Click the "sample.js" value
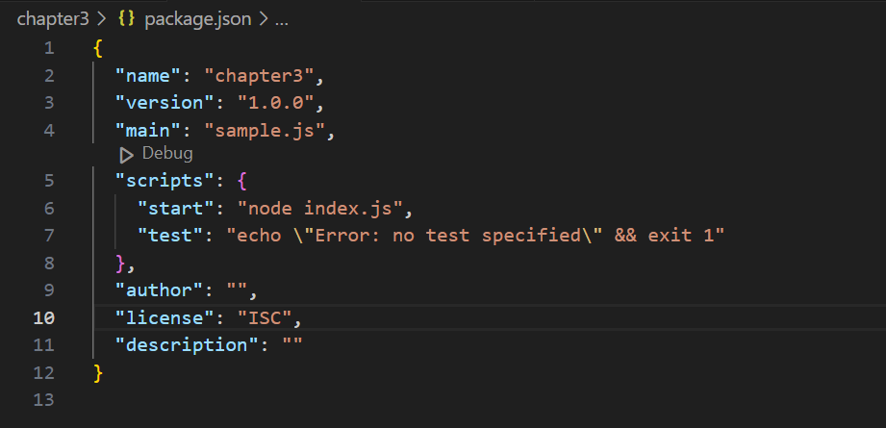The width and height of the screenshot is (886, 428). 265,131
